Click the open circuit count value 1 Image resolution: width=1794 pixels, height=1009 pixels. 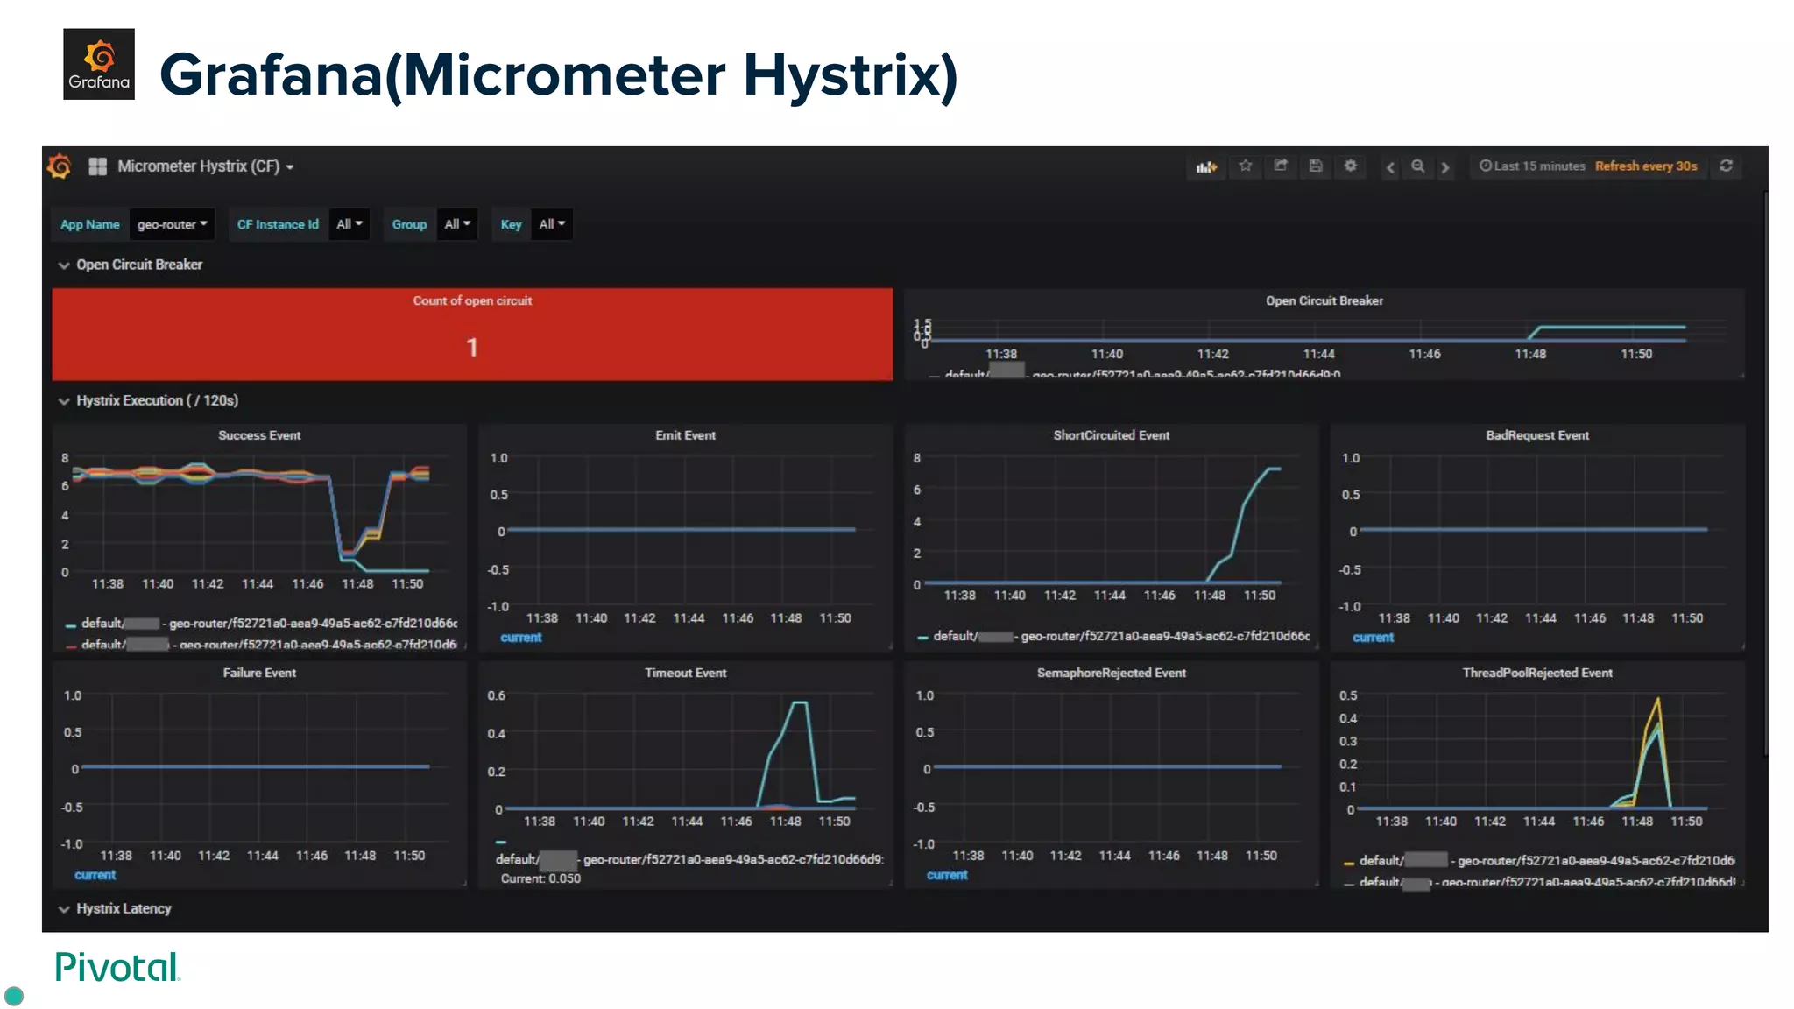point(472,348)
